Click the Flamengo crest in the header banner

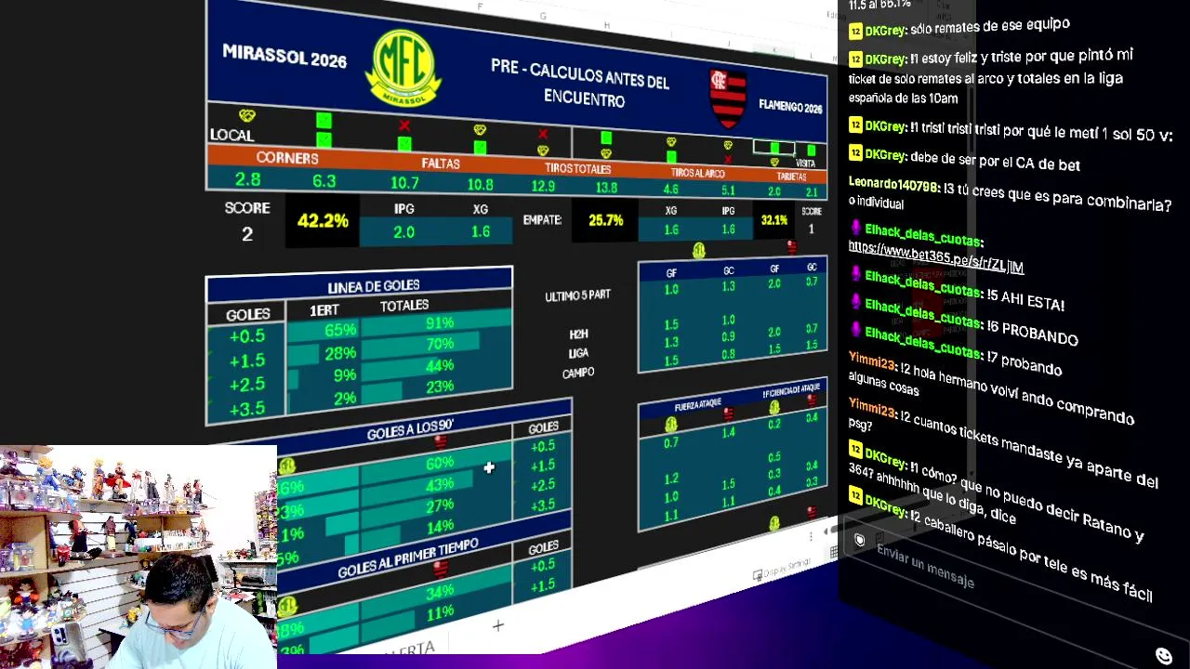(728, 98)
